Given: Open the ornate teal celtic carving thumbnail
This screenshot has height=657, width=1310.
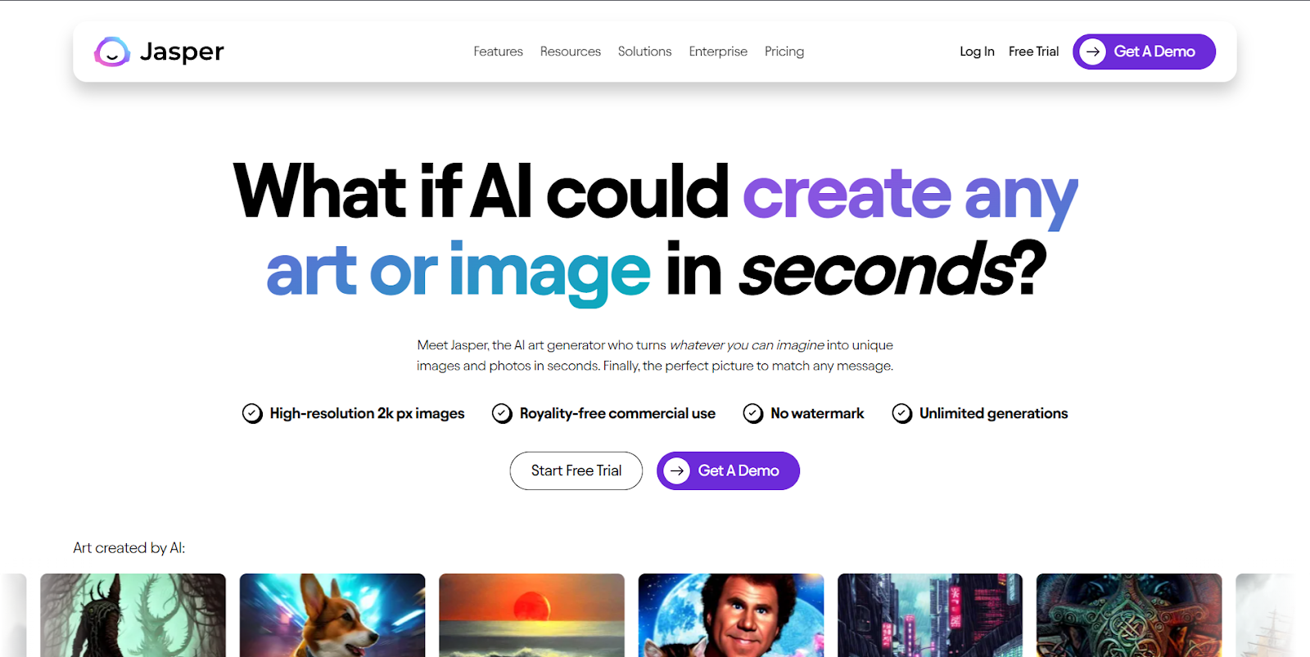Looking at the screenshot, I should [x=1129, y=615].
